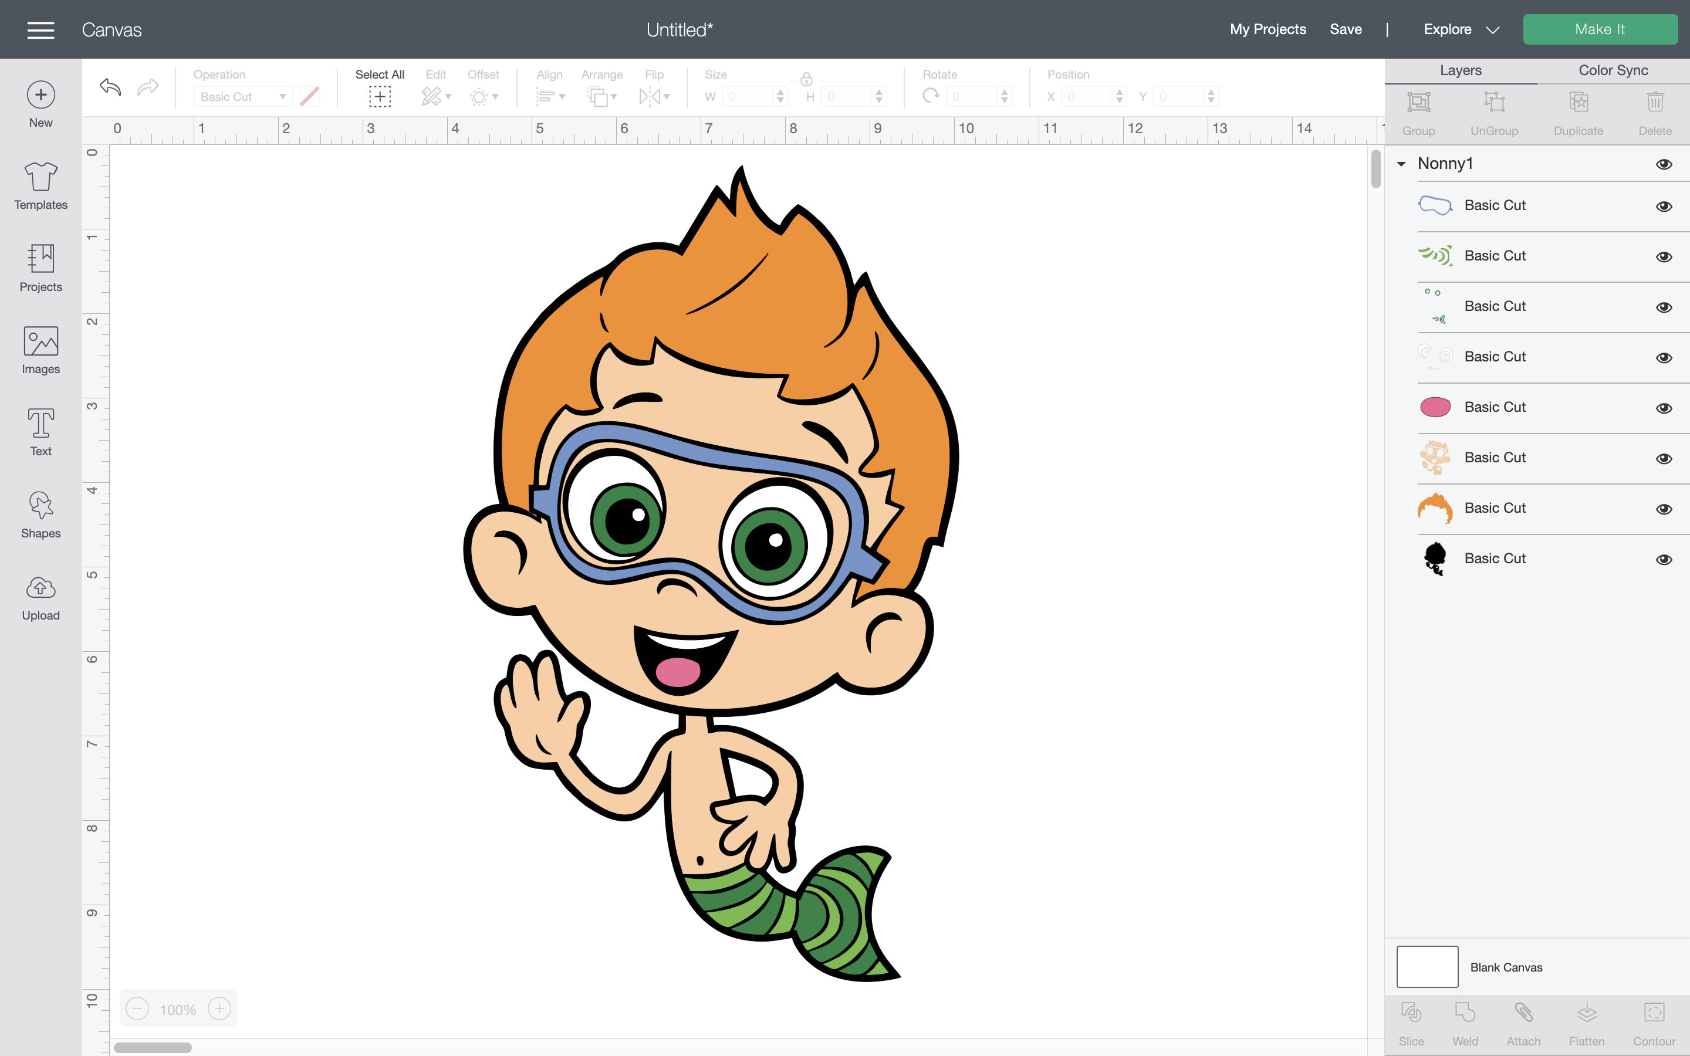Create a New project from sidebar
Image resolution: width=1690 pixels, height=1056 pixels.
40,105
